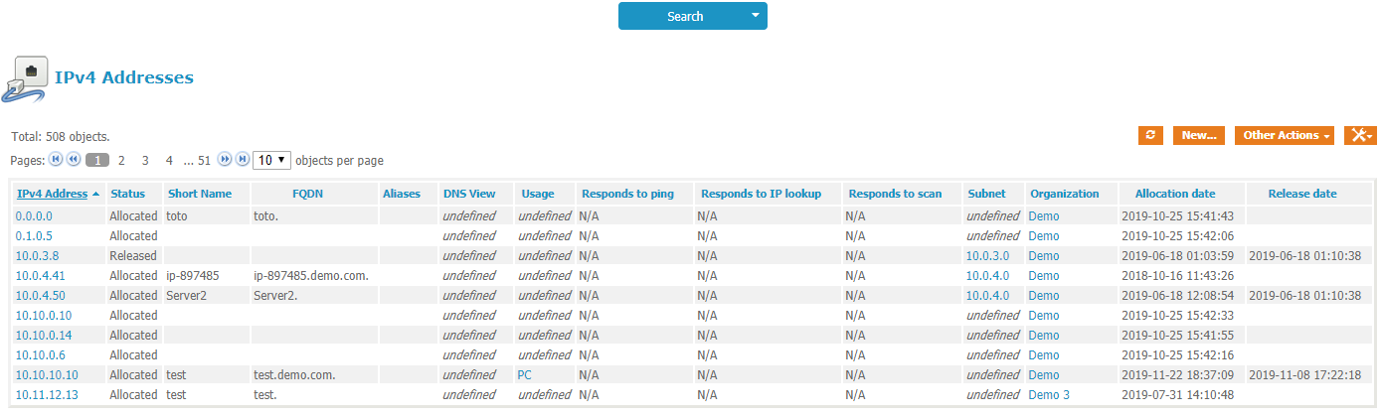
Task: Toggle sort arrow on IPv4 Address column
Action: [x=95, y=195]
